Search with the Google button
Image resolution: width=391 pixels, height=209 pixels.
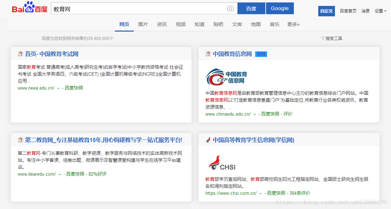(x=280, y=8)
